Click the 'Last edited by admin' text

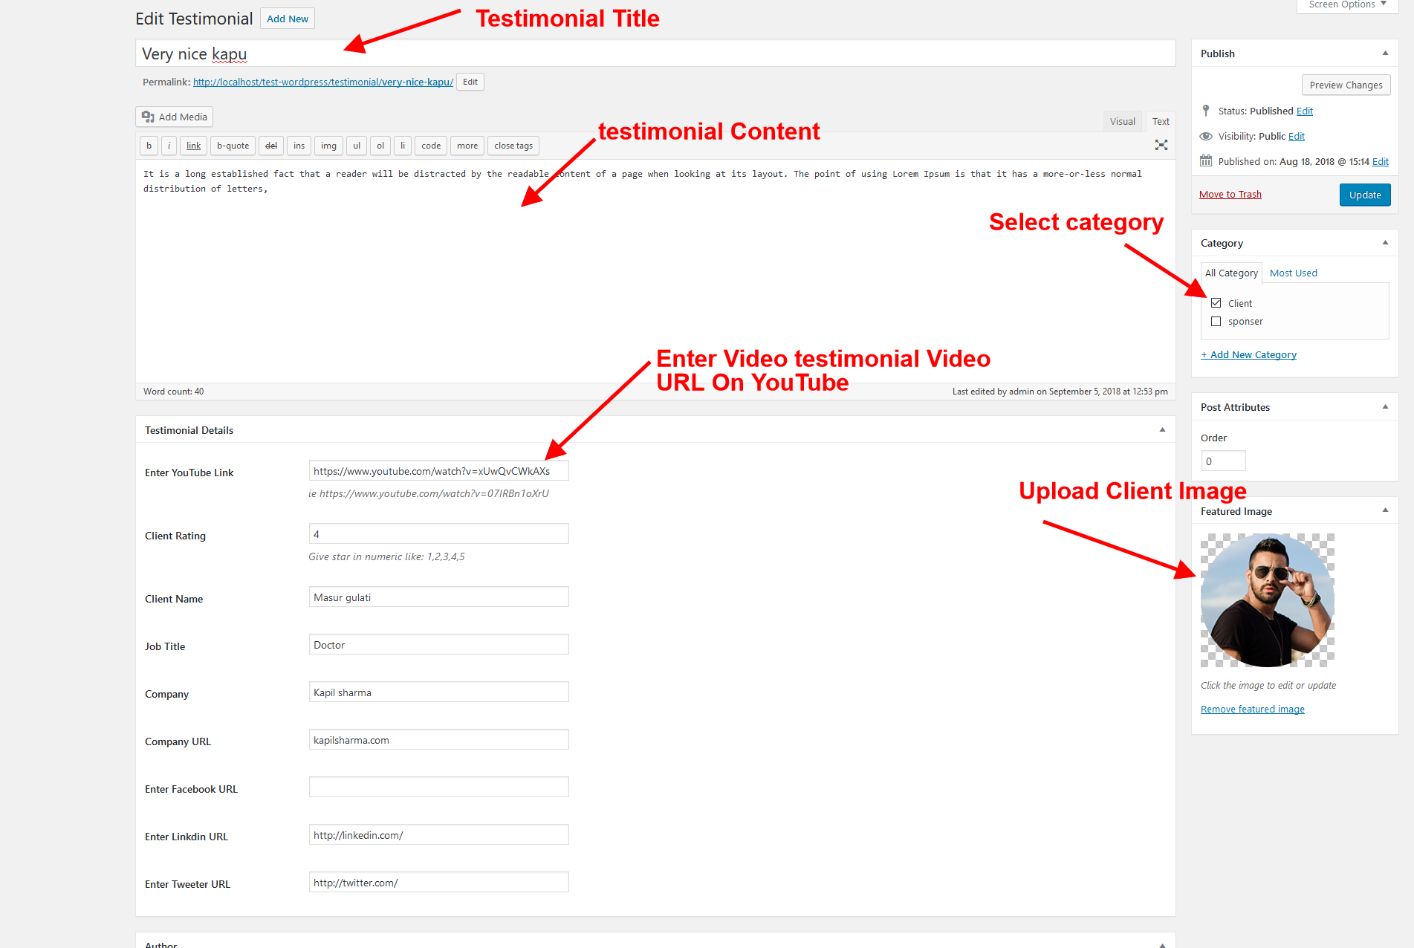(x=1060, y=392)
